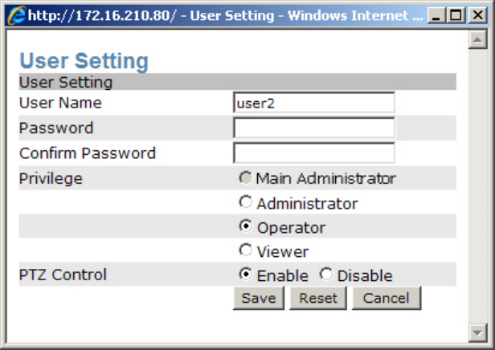Choose the Administrator privilege option
Screen dimensions: 495x350
(x=246, y=202)
